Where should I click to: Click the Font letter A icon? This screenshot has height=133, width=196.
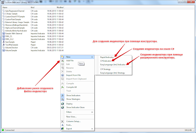(x=62, y=125)
